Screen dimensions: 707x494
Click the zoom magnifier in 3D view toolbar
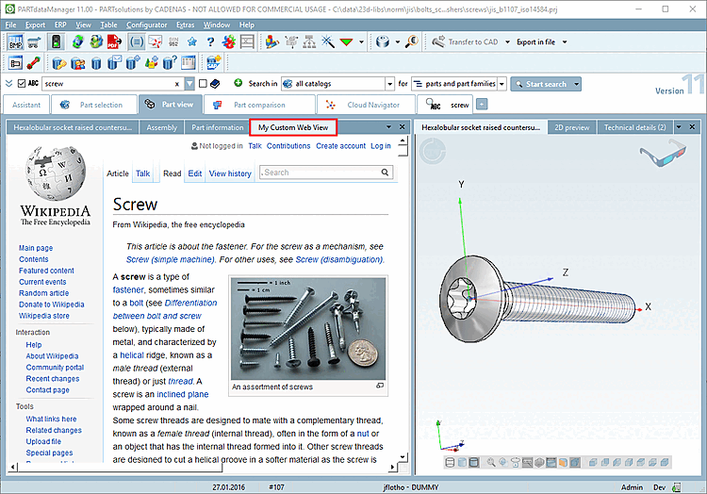pos(491,462)
